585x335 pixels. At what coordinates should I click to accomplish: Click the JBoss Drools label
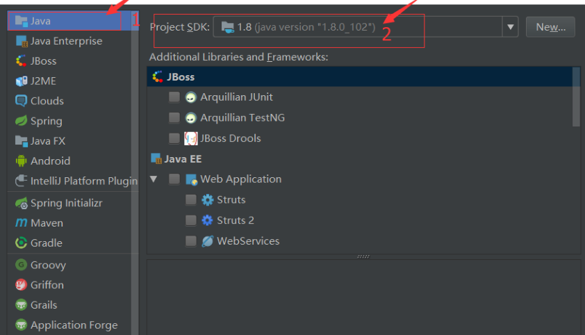click(231, 138)
